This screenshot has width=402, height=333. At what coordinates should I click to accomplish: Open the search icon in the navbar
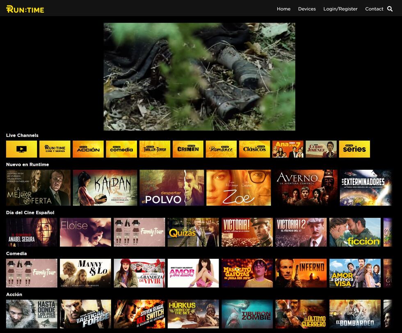pos(389,8)
